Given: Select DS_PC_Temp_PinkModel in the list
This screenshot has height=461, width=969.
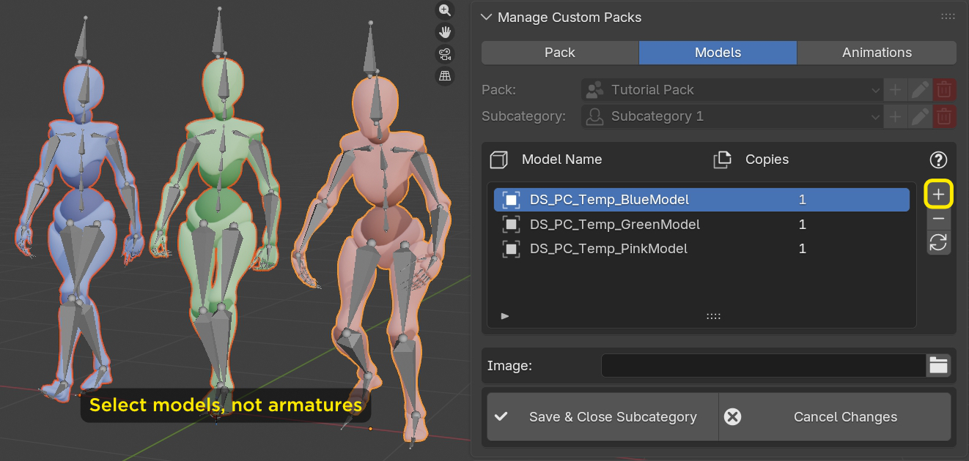Looking at the screenshot, I should (608, 249).
